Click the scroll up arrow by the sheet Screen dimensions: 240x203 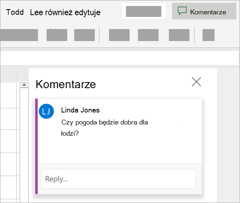[x=24, y=85]
